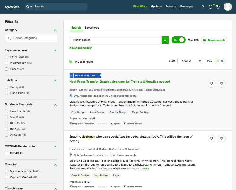Toggle the U.S. only switch

tap(178, 40)
